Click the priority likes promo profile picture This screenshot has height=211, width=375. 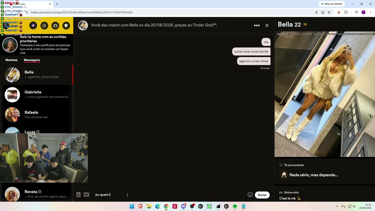click(10, 45)
